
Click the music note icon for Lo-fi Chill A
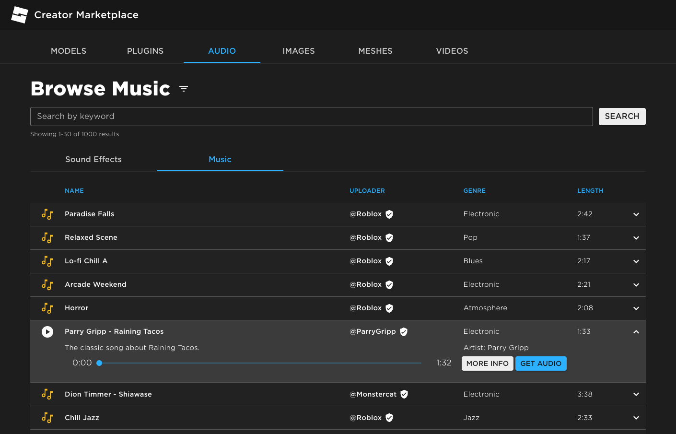(47, 261)
